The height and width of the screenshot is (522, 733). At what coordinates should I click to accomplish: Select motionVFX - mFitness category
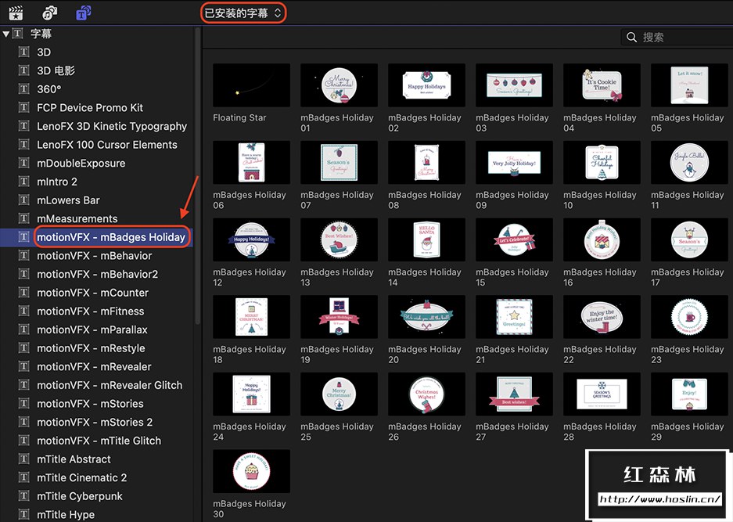pos(91,311)
